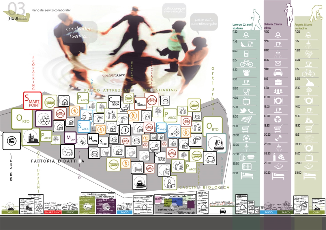Click Angelo's 12.30 tree icon
Viewport: 326px width, 230px height.
tap(308, 91)
